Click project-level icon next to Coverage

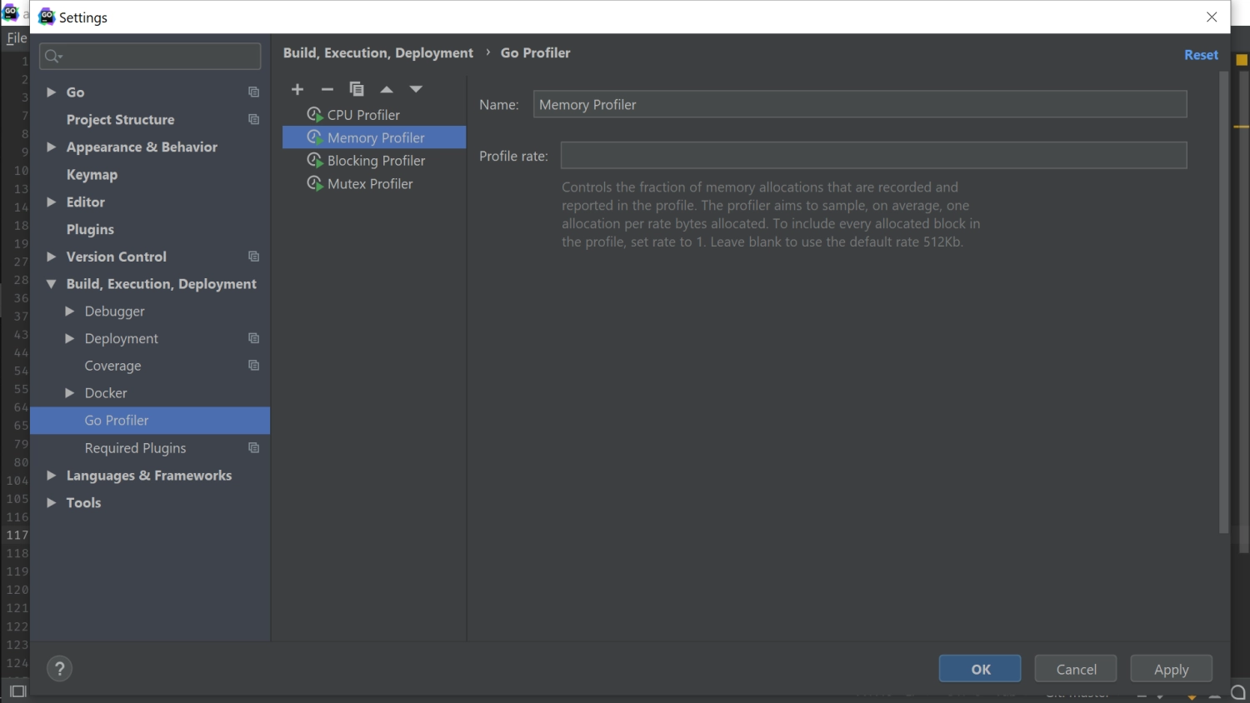(254, 366)
